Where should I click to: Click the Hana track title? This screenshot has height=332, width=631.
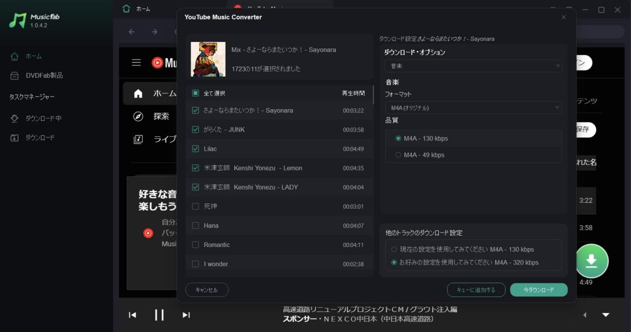click(x=211, y=226)
